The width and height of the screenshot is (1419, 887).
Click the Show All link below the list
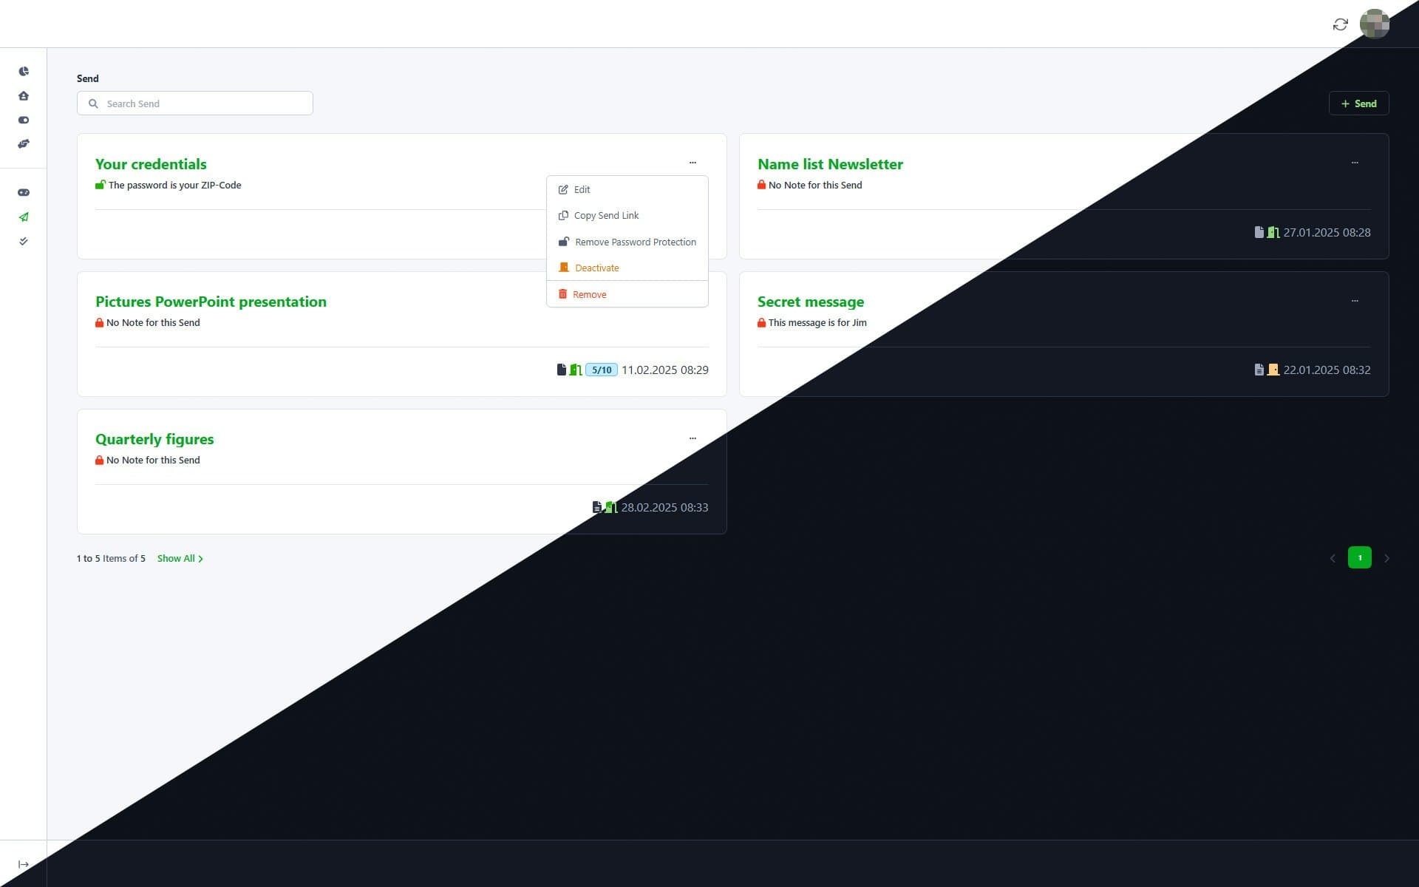pyautogui.click(x=177, y=558)
